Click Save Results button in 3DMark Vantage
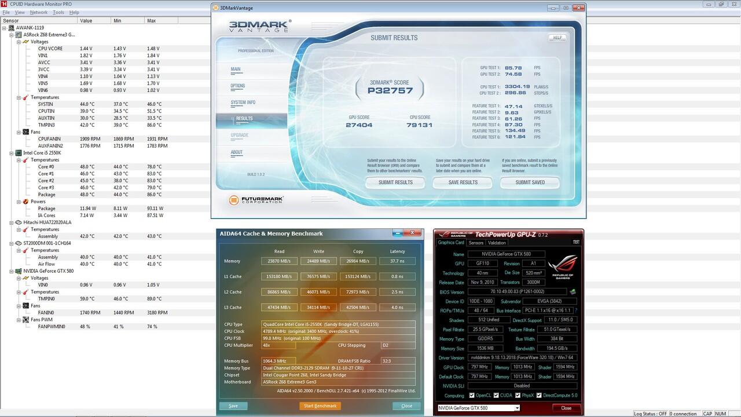 coord(463,182)
